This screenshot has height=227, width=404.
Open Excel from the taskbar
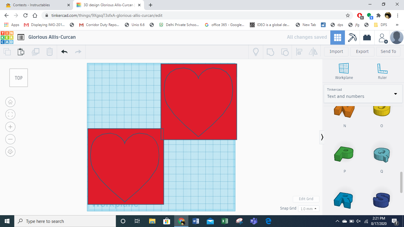tap(225, 221)
